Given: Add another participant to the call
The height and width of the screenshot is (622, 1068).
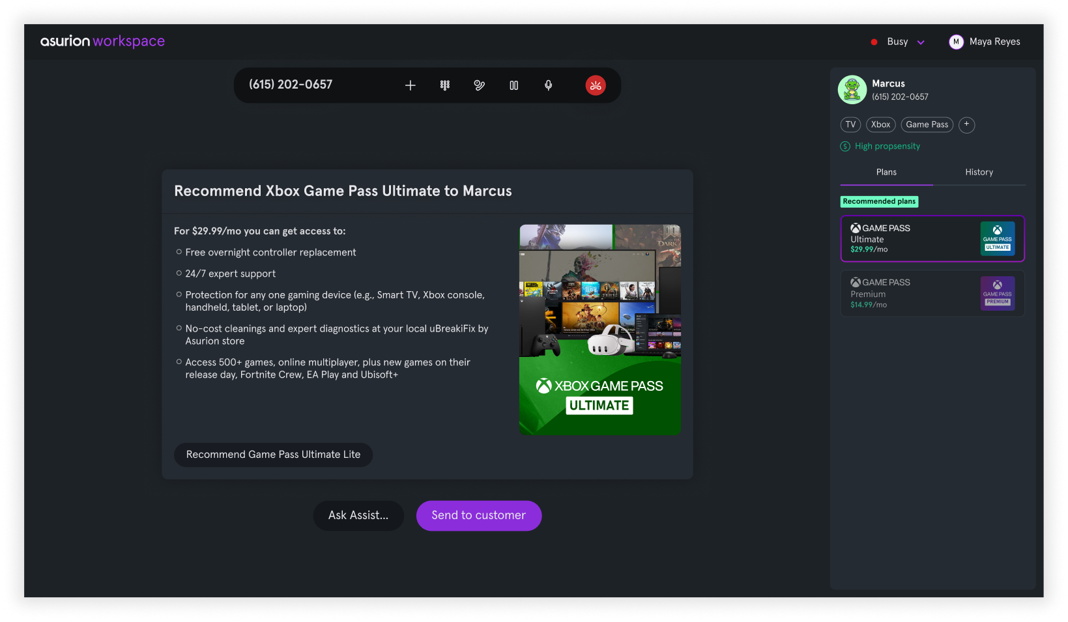Looking at the screenshot, I should click(x=410, y=85).
